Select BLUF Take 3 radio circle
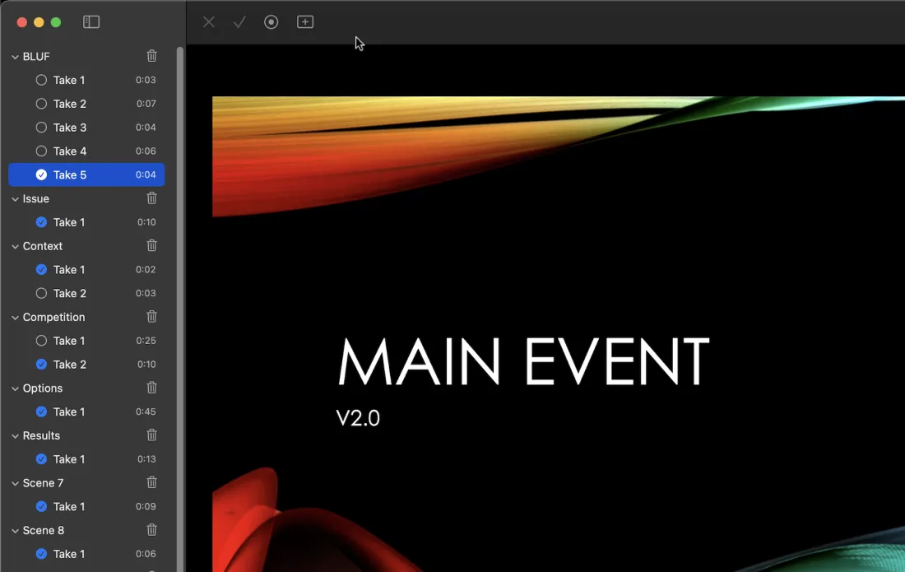The image size is (905, 572). [x=42, y=128]
